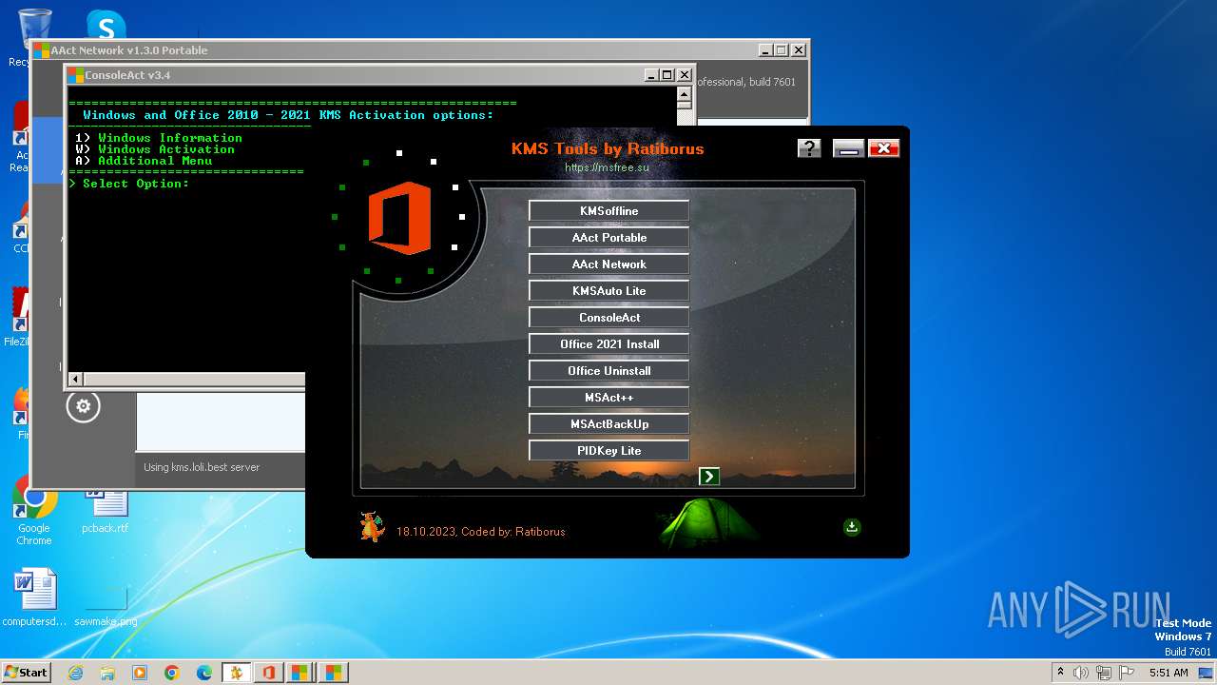Click 'Additional Menu' option text
Screen dimensions: 1217x685
(x=154, y=161)
